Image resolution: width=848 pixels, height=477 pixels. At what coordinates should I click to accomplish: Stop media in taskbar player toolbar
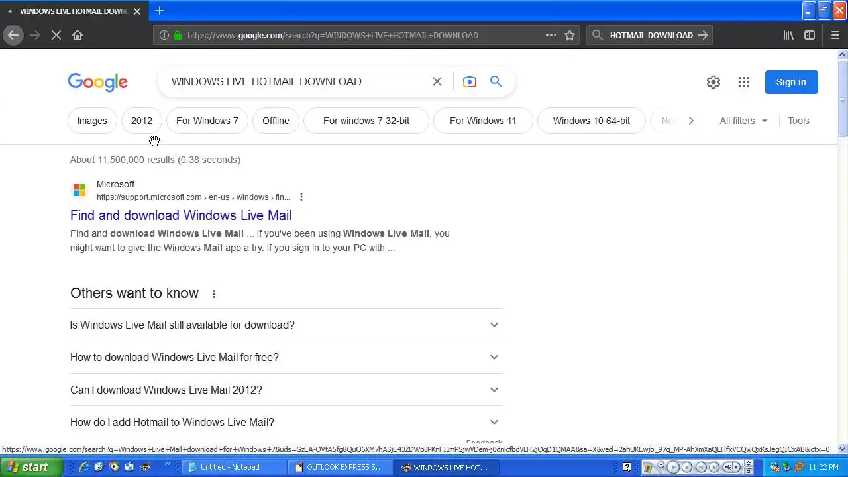pos(687,467)
